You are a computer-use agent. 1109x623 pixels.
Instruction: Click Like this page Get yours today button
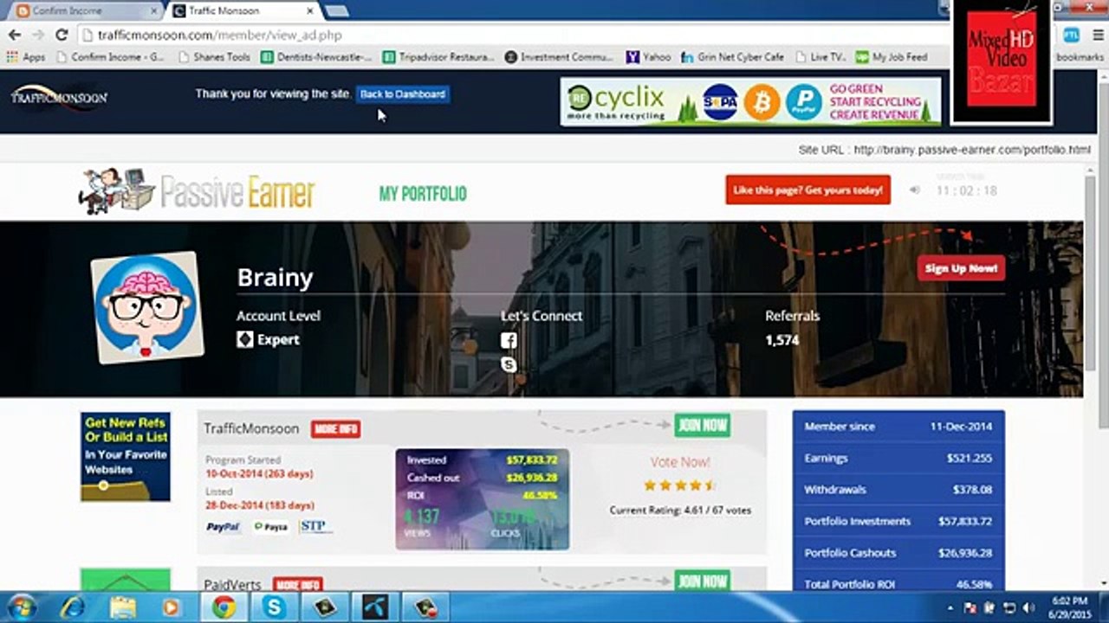tap(807, 190)
